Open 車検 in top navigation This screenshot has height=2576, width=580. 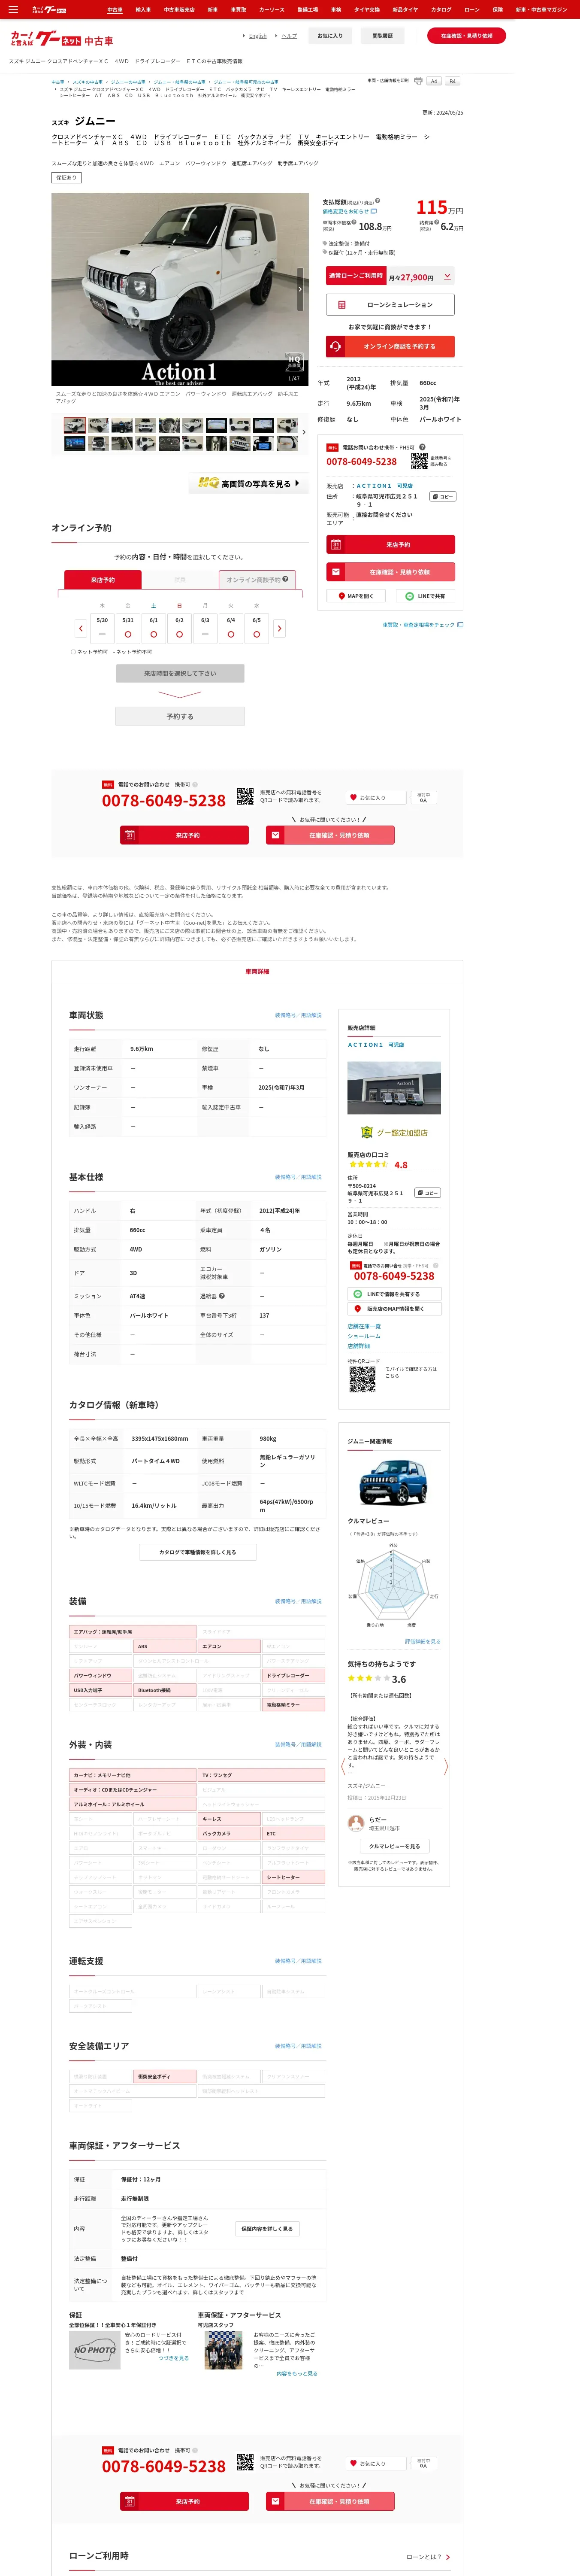coord(336,9)
